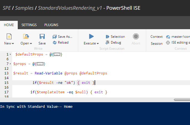Screen dimensions: 190x125
Task: Click the ISE editing session text
Action: pos(181,42)
